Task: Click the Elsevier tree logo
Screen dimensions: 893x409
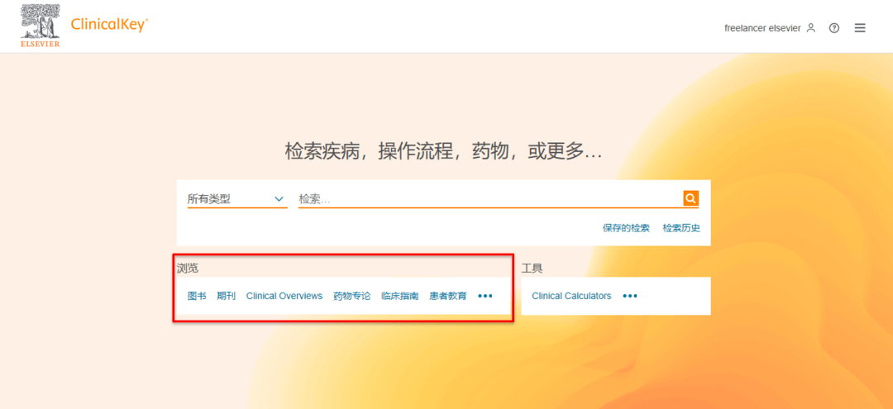Action: (41, 26)
